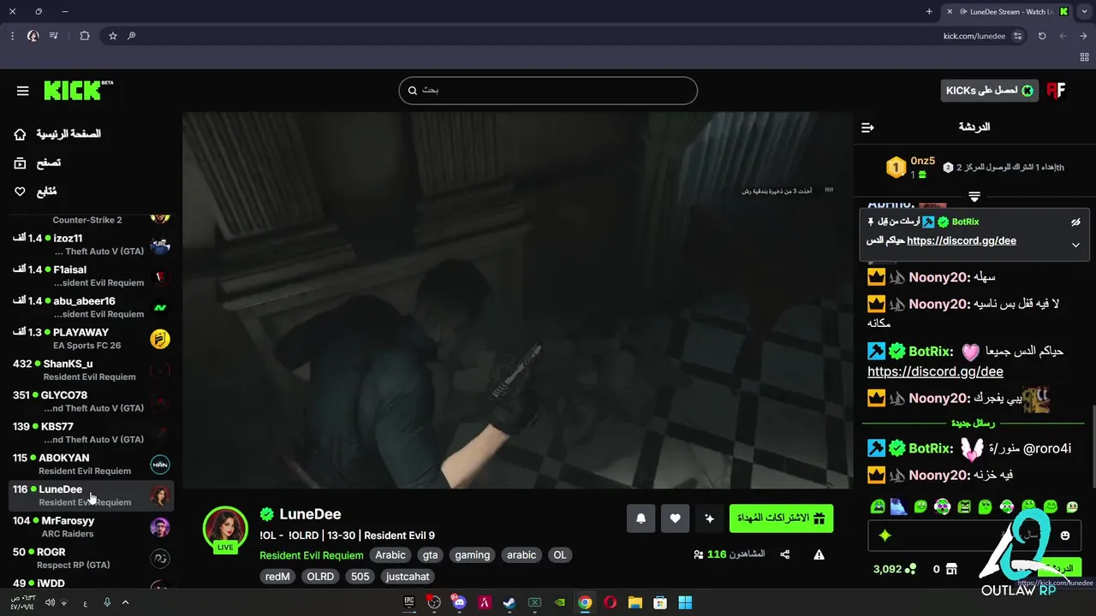Open F1aisal channel in sidebar
This screenshot has width=1096, height=616.
tap(91, 275)
